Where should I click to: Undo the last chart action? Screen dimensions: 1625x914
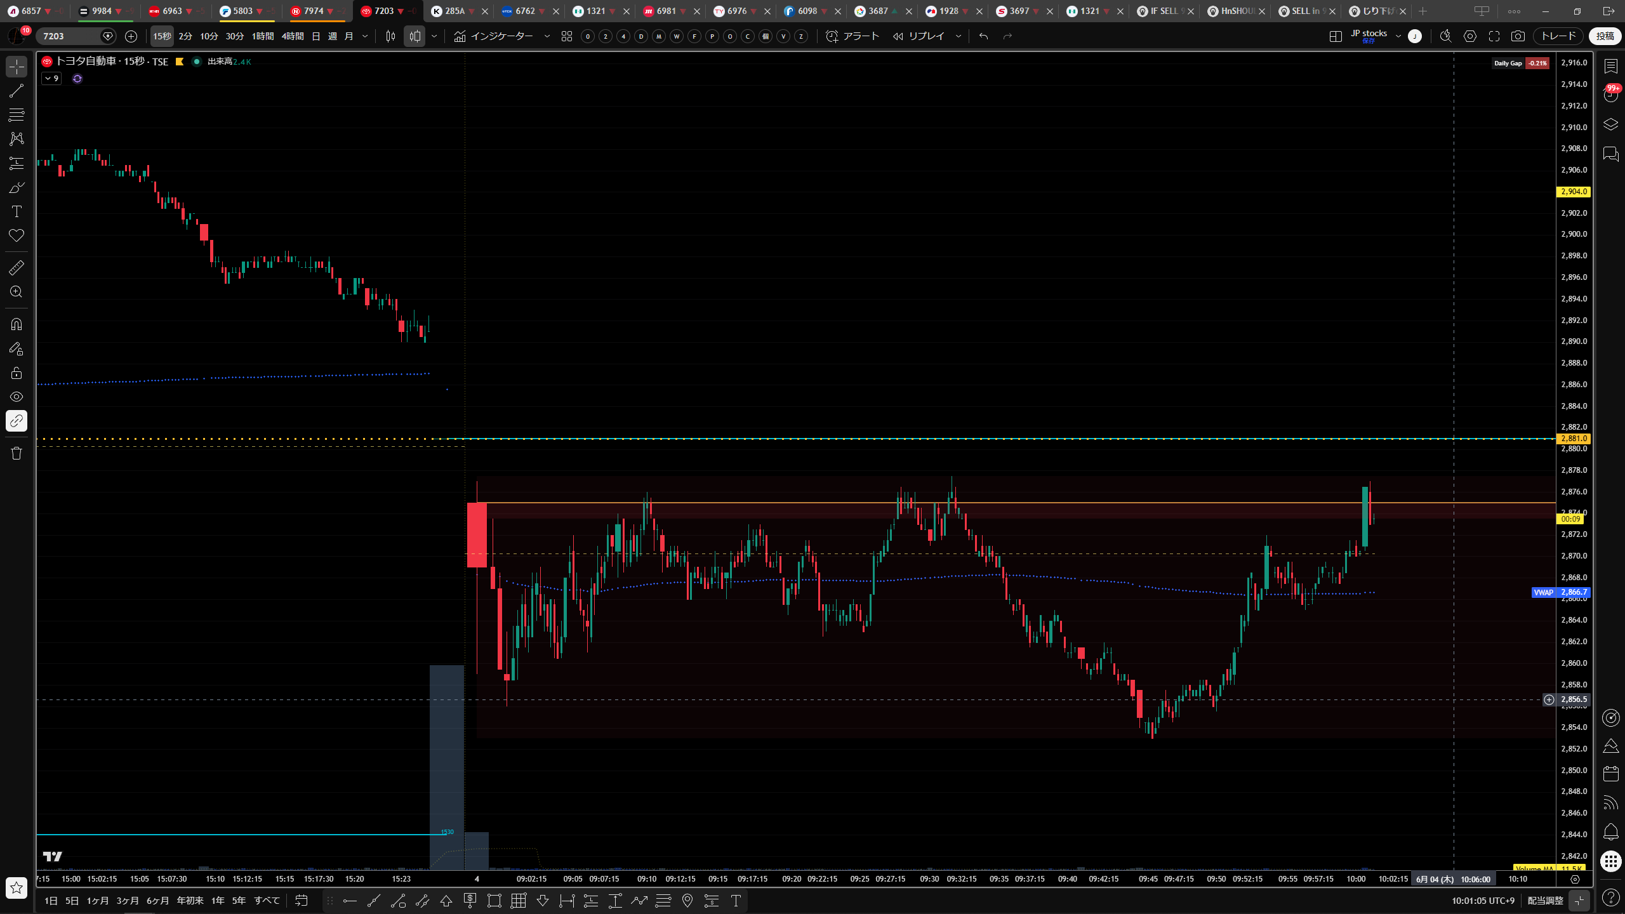pos(983,36)
